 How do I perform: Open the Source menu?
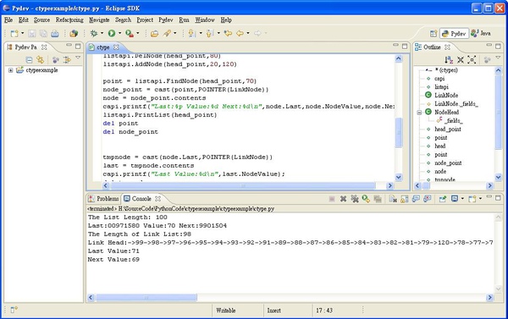click(x=41, y=20)
